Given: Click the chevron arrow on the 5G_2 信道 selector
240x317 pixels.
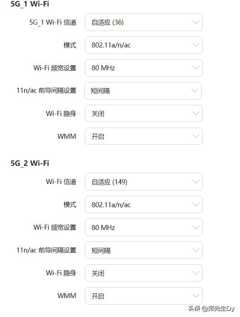Looking at the screenshot, I should (195, 182).
